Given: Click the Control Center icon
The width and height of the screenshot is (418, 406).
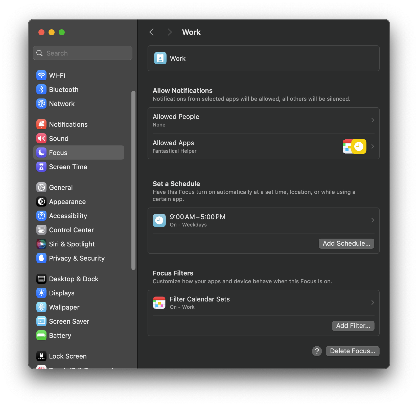Looking at the screenshot, I should click(41, 230).
